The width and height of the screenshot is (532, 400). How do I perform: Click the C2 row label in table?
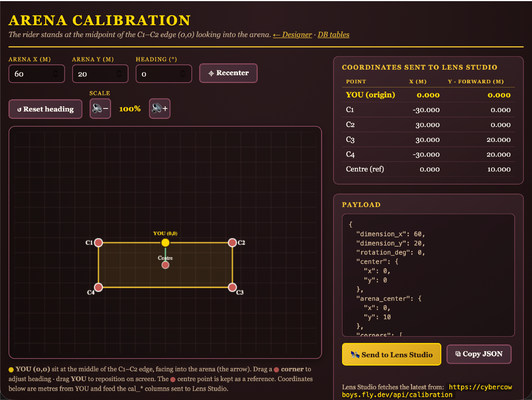[350, 125]
